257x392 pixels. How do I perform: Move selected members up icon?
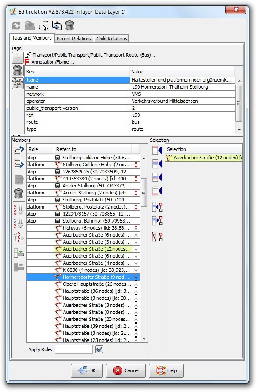coord(19,150)
